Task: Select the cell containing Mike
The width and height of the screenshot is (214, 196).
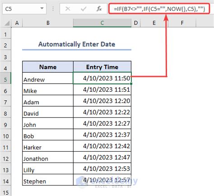Action: coord(48,89)
